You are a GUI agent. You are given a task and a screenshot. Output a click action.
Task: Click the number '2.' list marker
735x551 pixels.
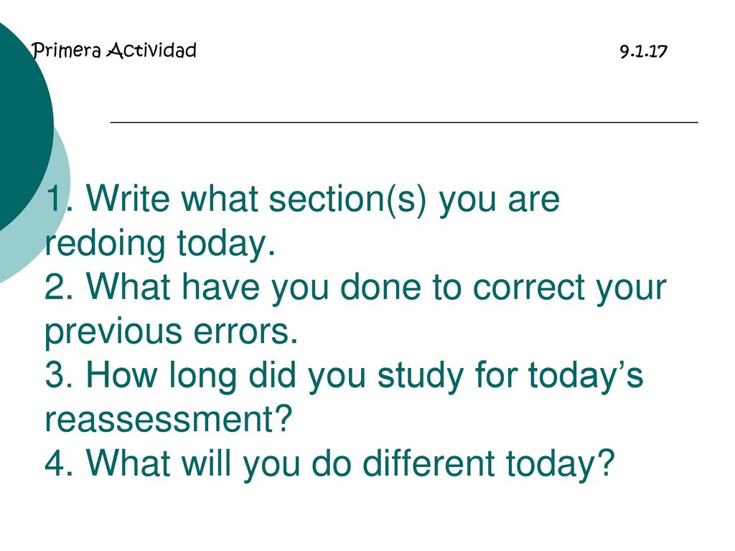tap(59, 288)
